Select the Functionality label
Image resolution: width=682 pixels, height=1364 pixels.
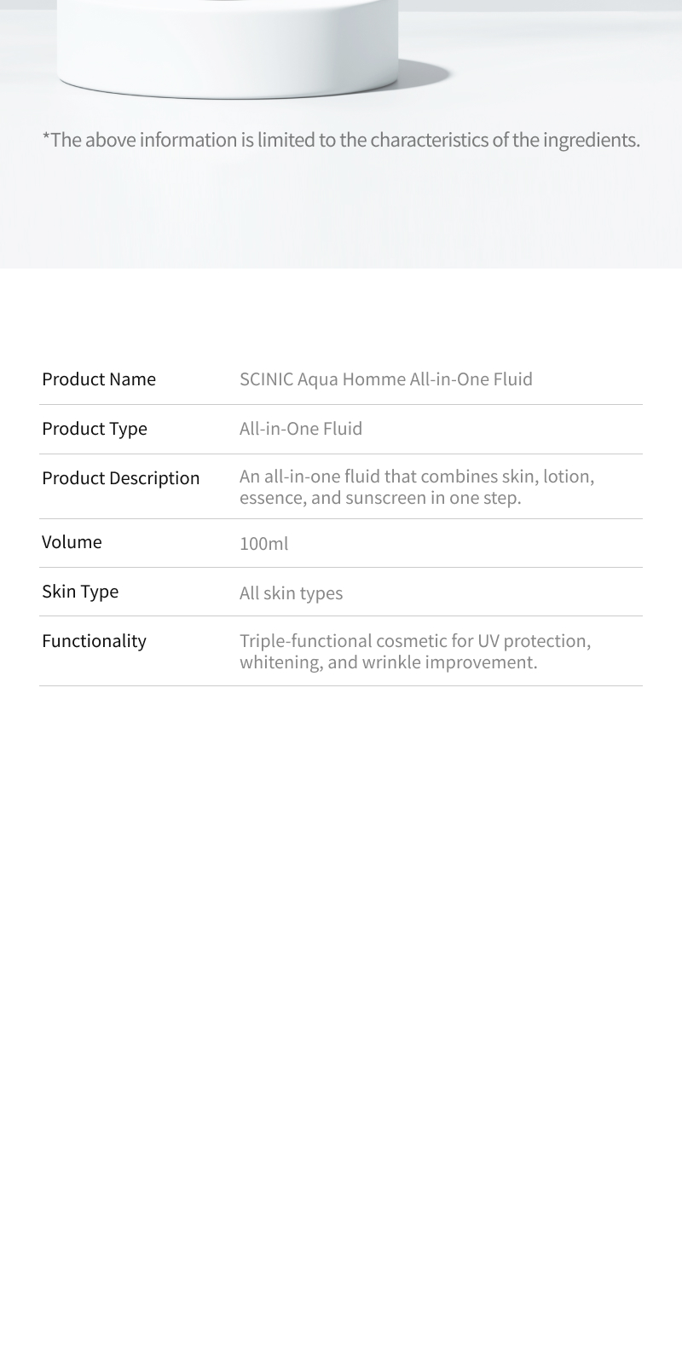click(94, 641)
